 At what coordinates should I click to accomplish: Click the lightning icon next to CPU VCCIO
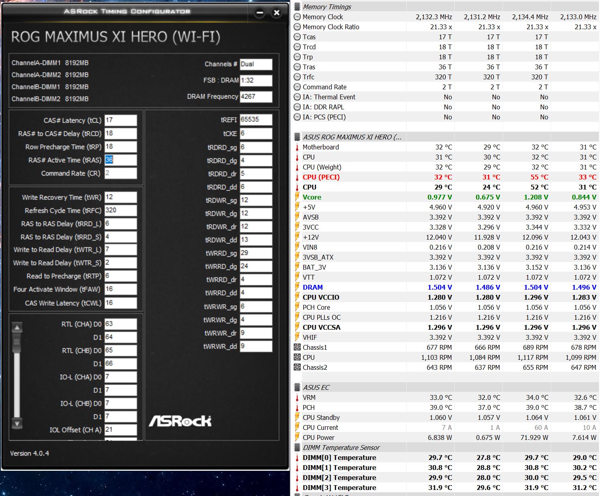point(297,297)
